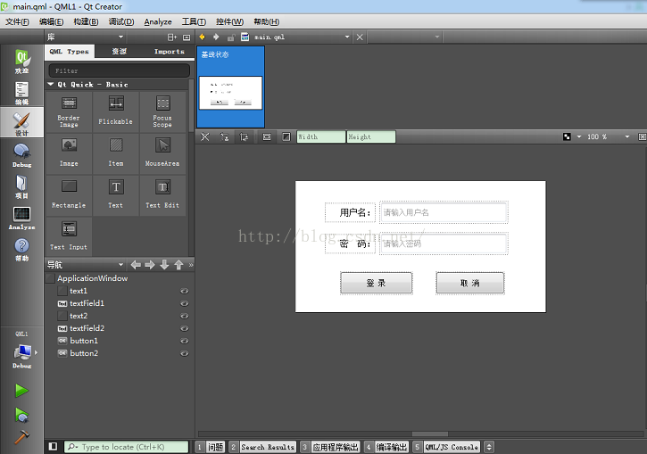
Task: Click navigator move up arrow
Action: (x=178, y=265)
